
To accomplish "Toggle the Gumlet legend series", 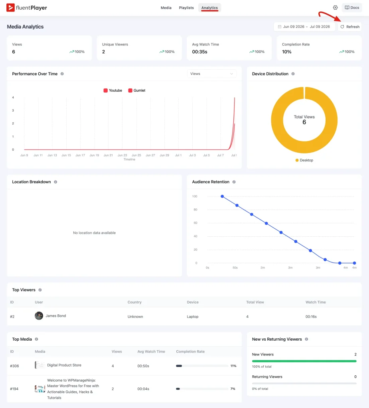I will point(137,90).
